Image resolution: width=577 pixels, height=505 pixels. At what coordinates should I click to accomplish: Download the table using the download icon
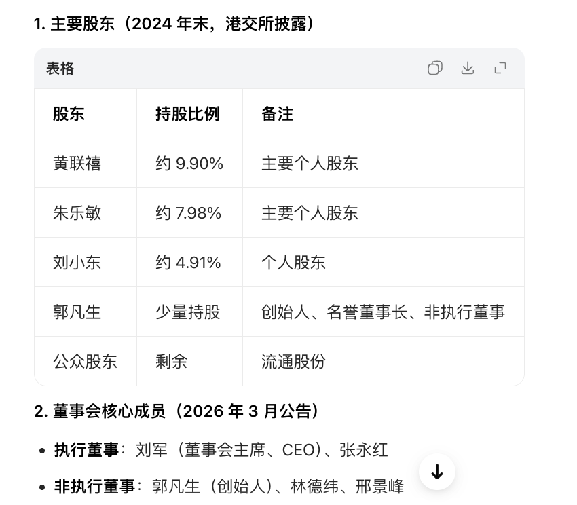tap(468, 68)
